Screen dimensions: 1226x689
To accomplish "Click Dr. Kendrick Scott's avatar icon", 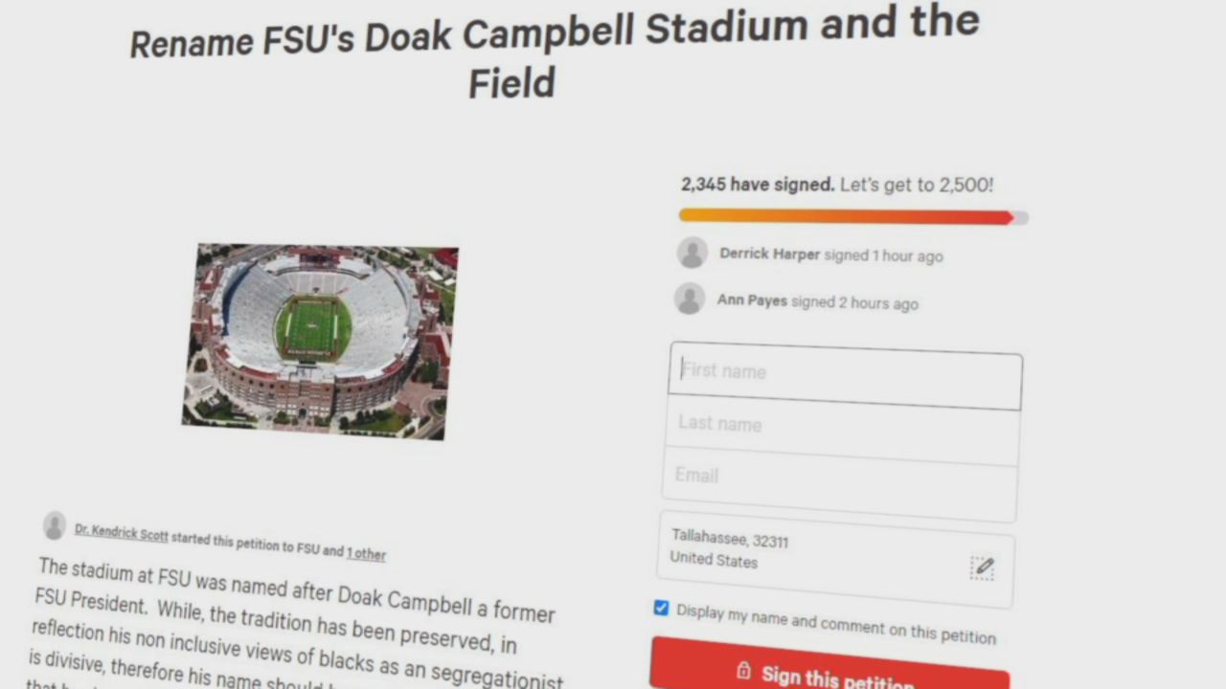I will coord(55,525).
